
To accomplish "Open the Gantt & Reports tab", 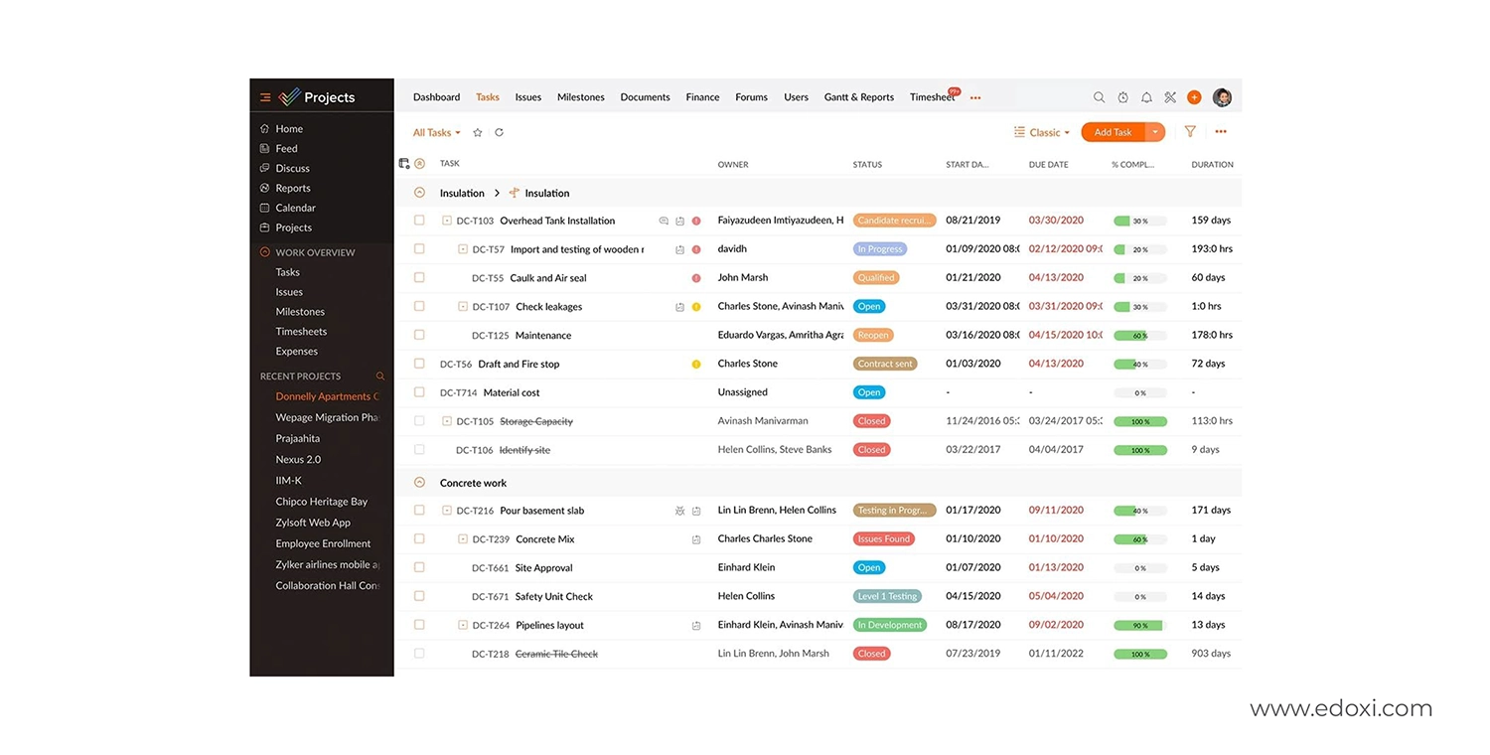I will point(858,96).
